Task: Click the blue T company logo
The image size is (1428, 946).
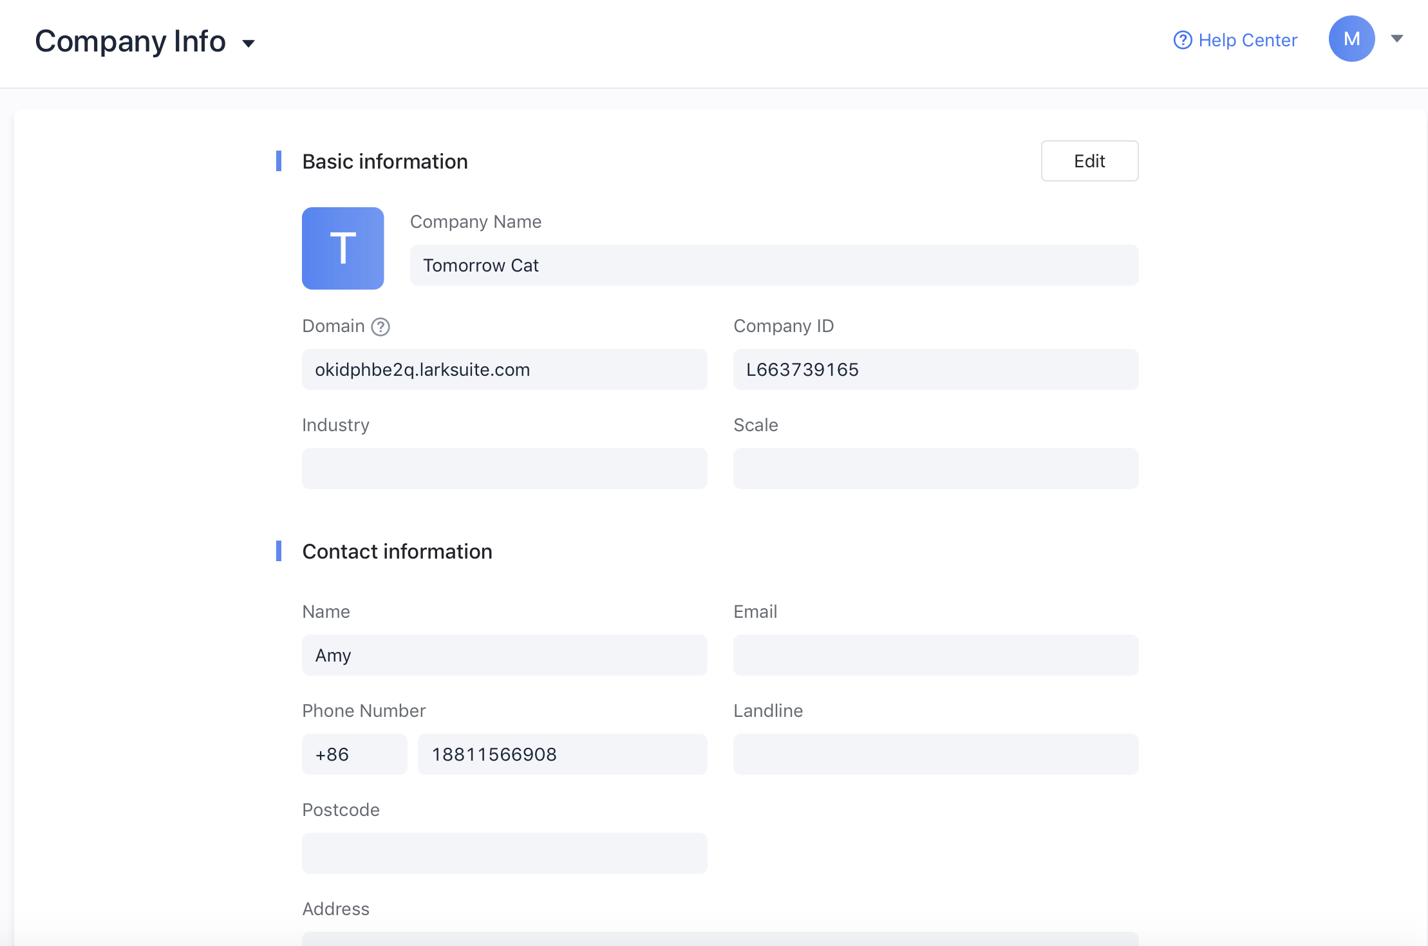Action: [343, 248]
